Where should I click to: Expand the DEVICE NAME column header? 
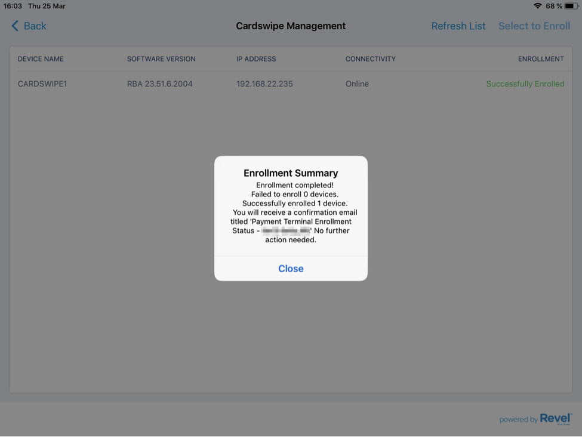pos(40,59)
